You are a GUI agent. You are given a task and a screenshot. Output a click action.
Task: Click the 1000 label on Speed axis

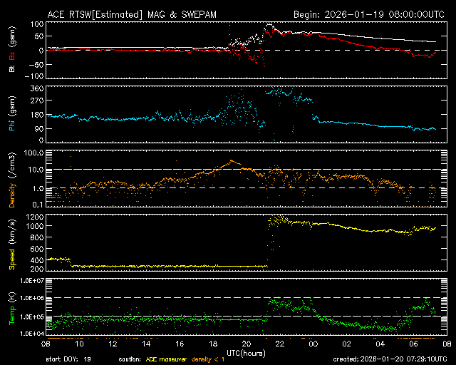[x=35, y=226]
